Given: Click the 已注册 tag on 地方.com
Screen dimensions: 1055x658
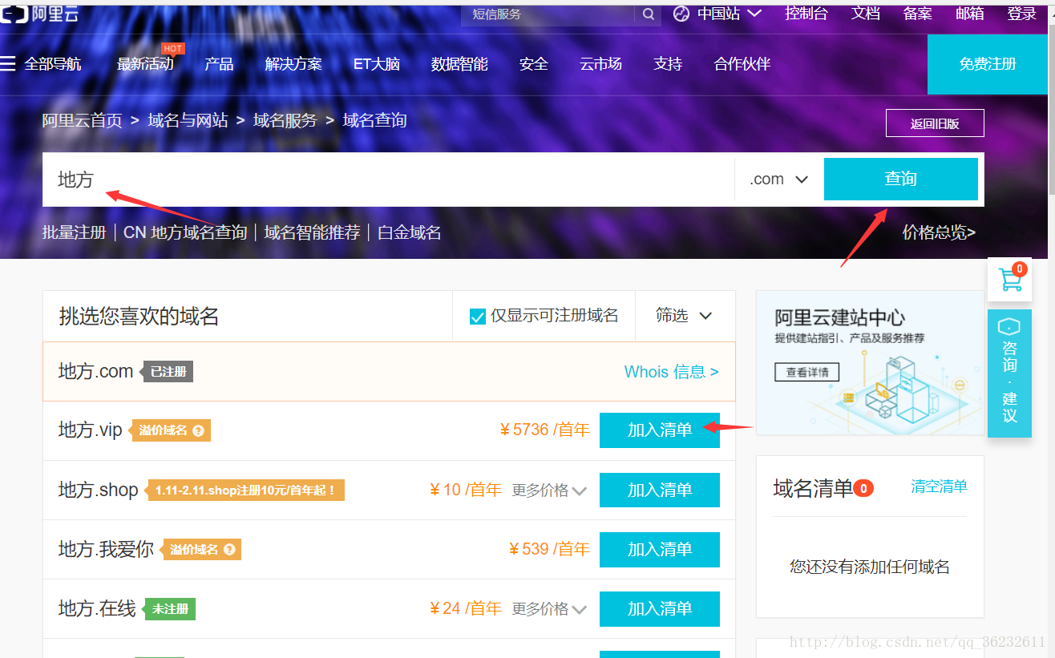Looking at the screenshot, I should (x=168, y=372).
